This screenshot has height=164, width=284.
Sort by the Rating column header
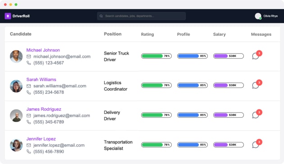click(x=147, y=34)
